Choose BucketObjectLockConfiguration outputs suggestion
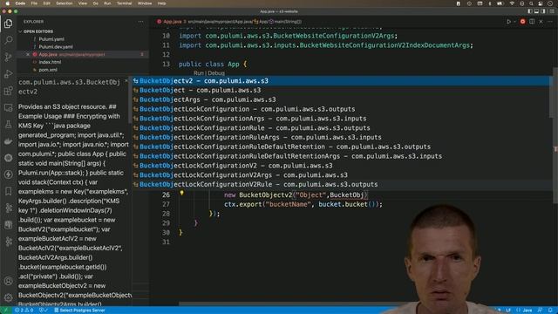The height and width of the screenshot is (314, 558). (341, 109)
